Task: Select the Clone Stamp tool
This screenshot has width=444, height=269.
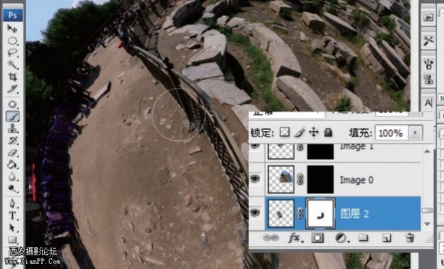Action: [12, 129]
